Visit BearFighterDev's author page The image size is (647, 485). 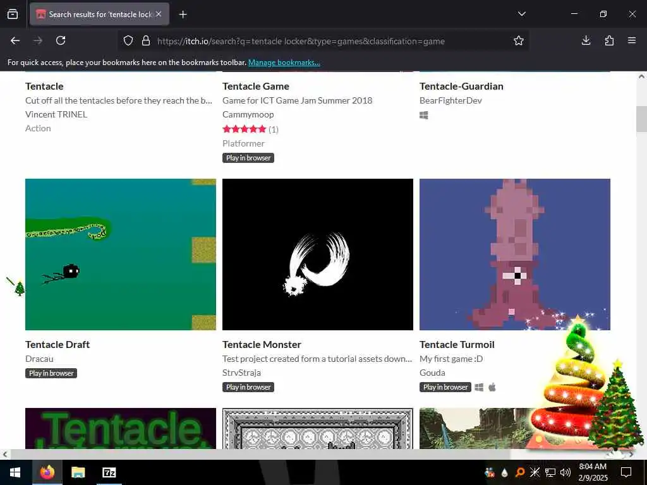click(x=450, y=100)
